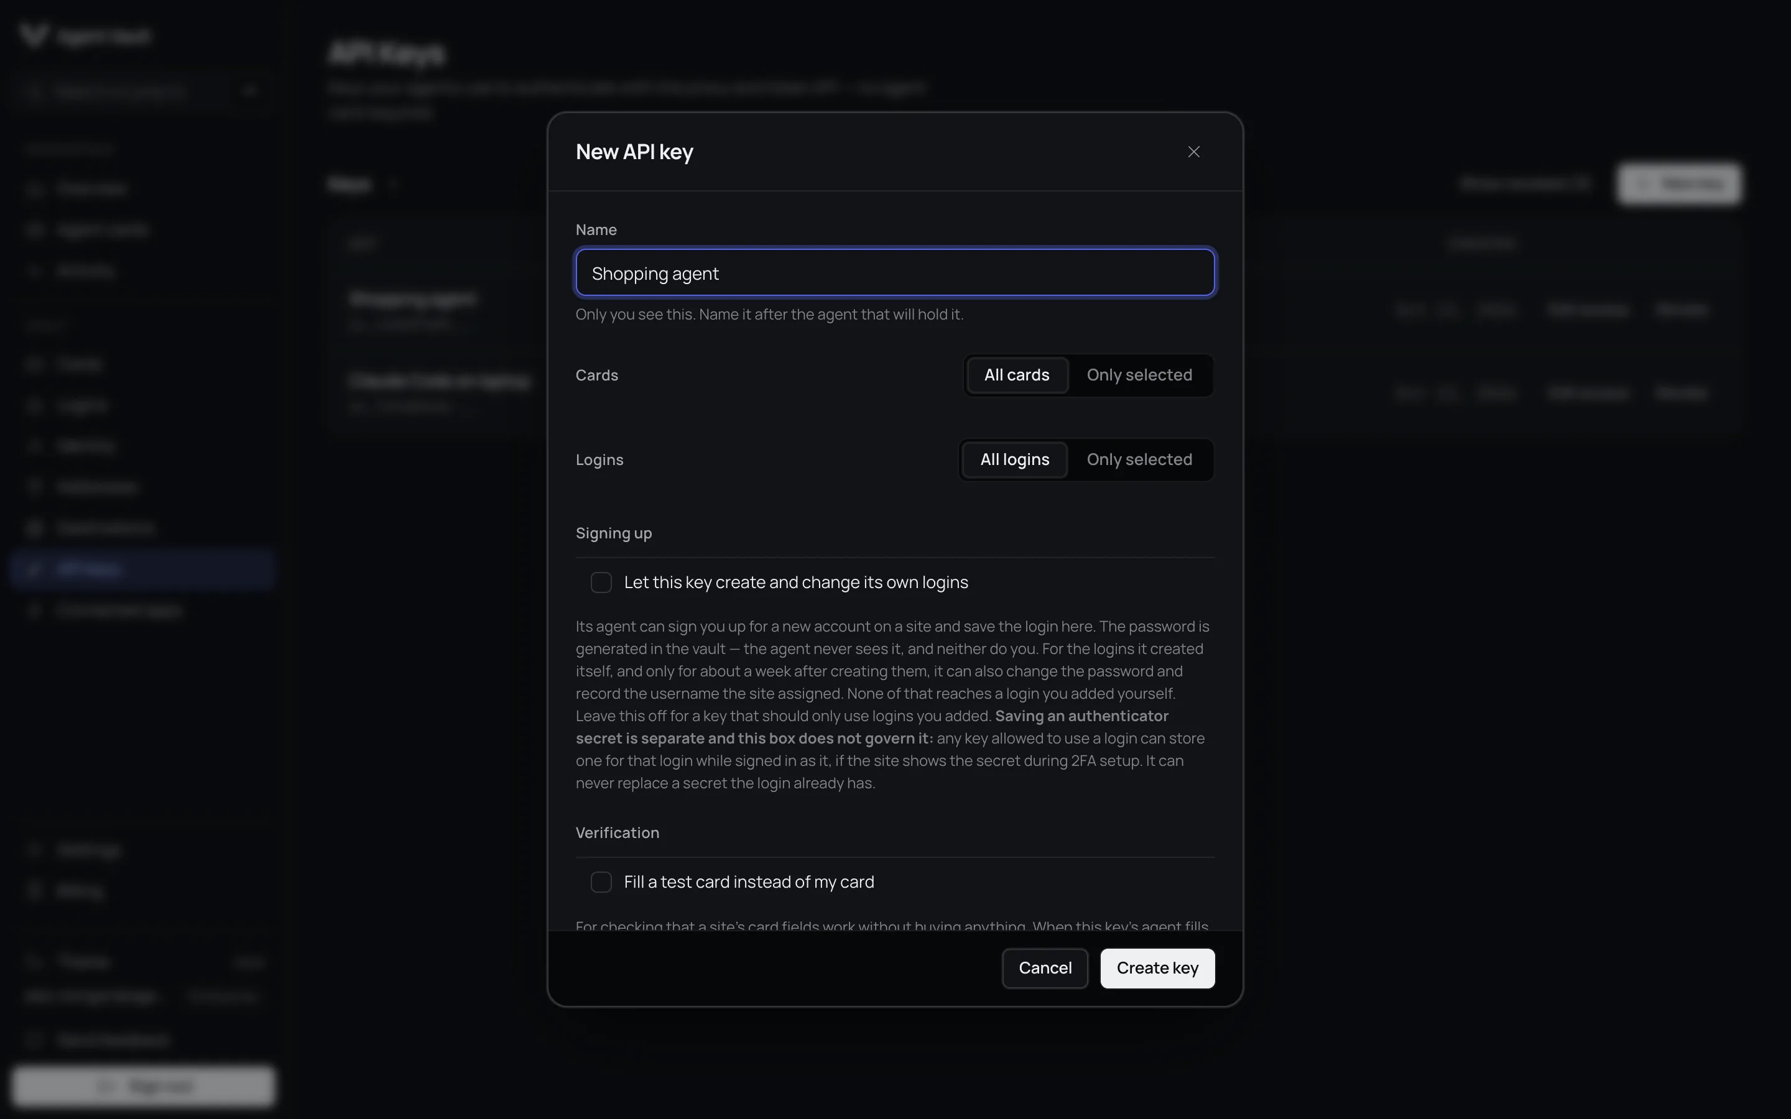
Task: Click the Name input field
Action: click(895, 272)
